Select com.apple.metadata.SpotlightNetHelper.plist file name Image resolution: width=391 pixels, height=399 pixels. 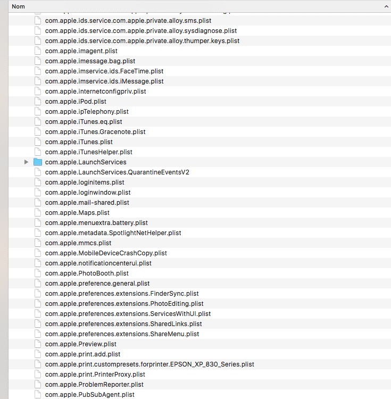[x=113, y=233]
